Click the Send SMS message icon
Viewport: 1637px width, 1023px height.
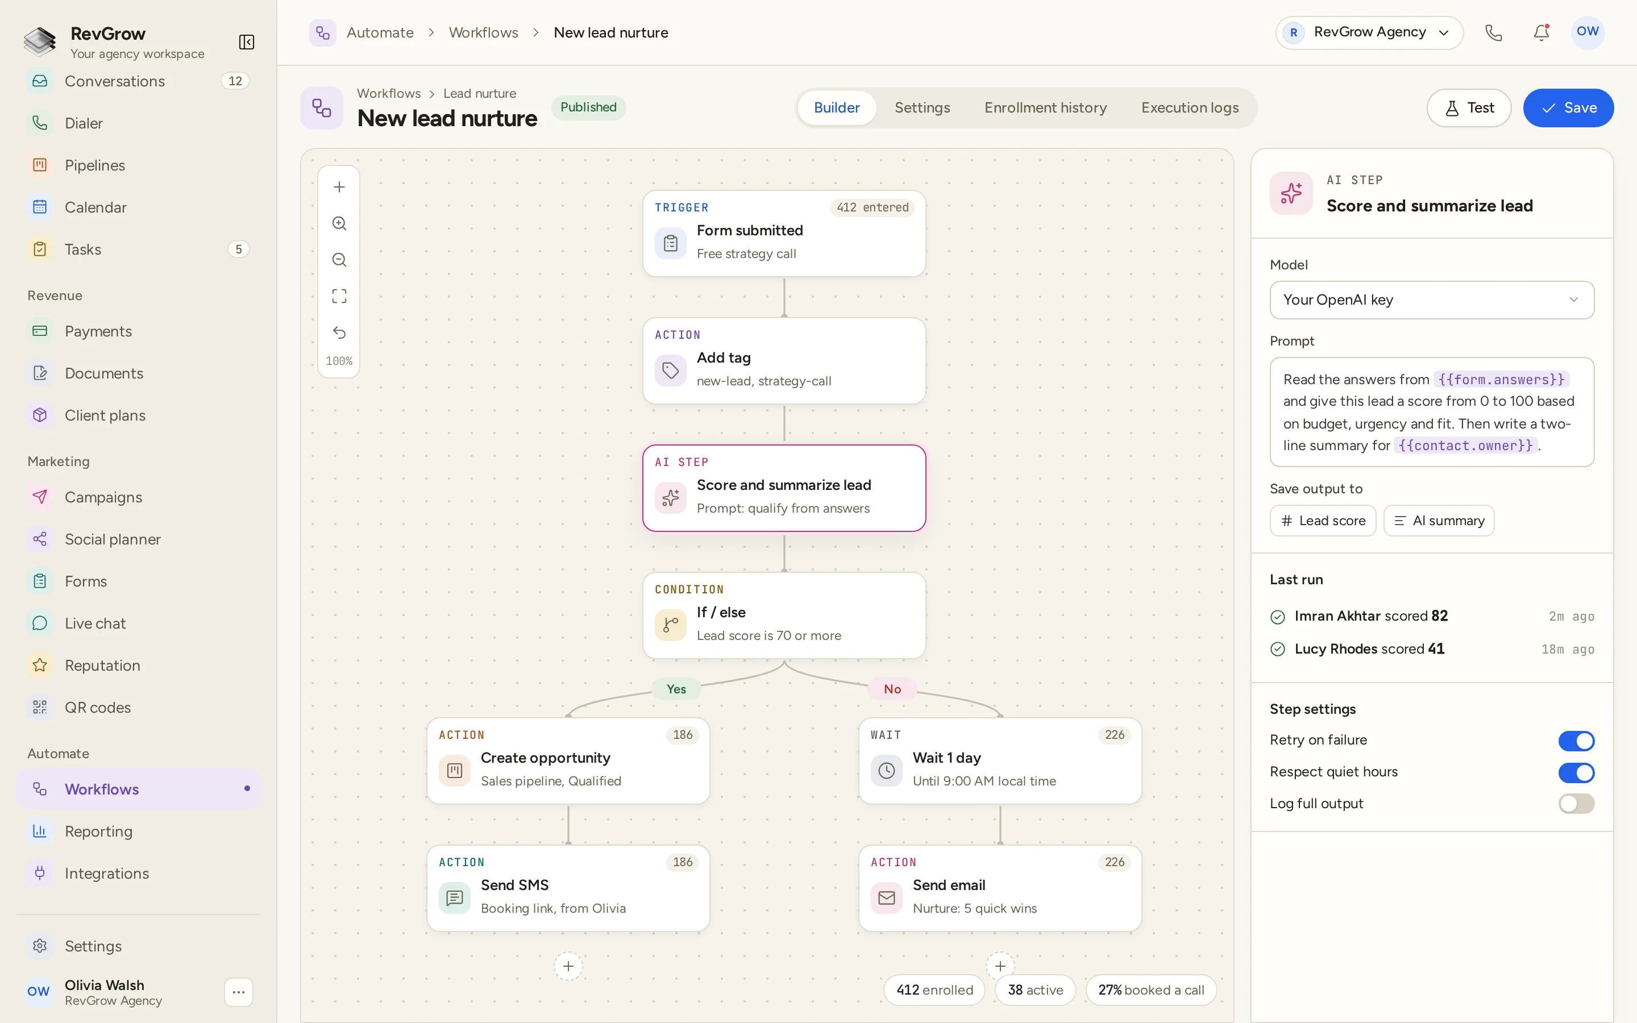click(455, 897)
